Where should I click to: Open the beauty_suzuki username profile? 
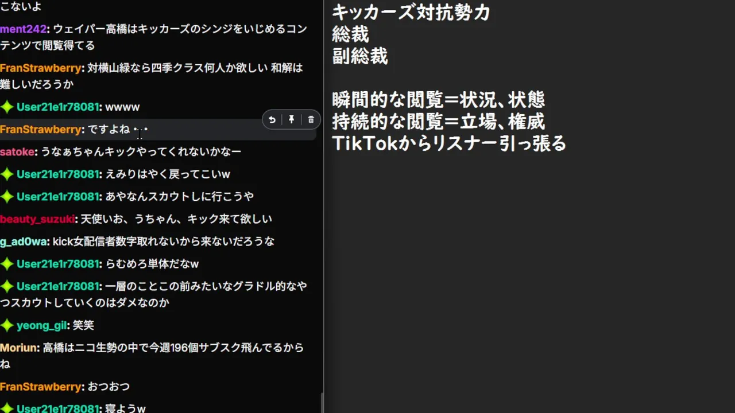(x=37, y=219)
